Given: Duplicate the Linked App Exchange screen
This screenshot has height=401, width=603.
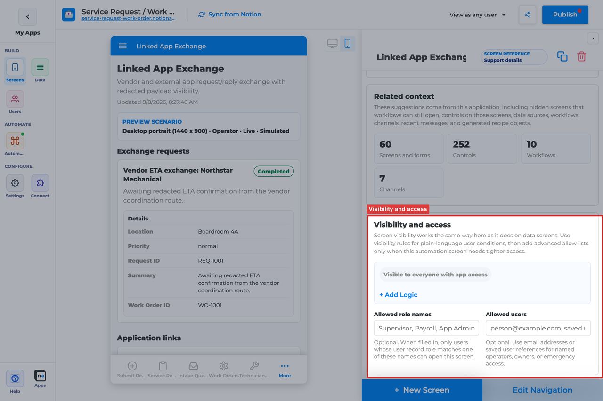Looking at the screenshot, I should (562, 56).
